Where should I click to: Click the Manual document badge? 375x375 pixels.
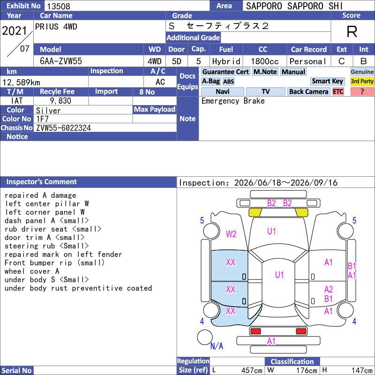(293, 72)
